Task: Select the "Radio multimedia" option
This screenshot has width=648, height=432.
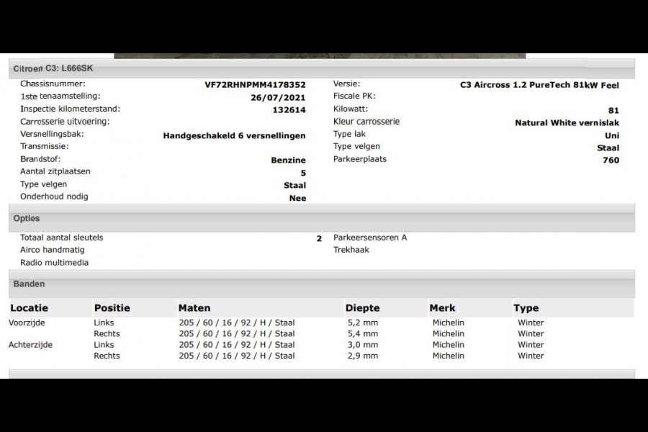Action: [54, 263]
